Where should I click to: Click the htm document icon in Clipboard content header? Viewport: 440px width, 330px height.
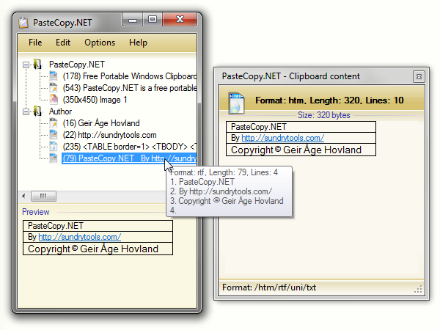(236, 103)
